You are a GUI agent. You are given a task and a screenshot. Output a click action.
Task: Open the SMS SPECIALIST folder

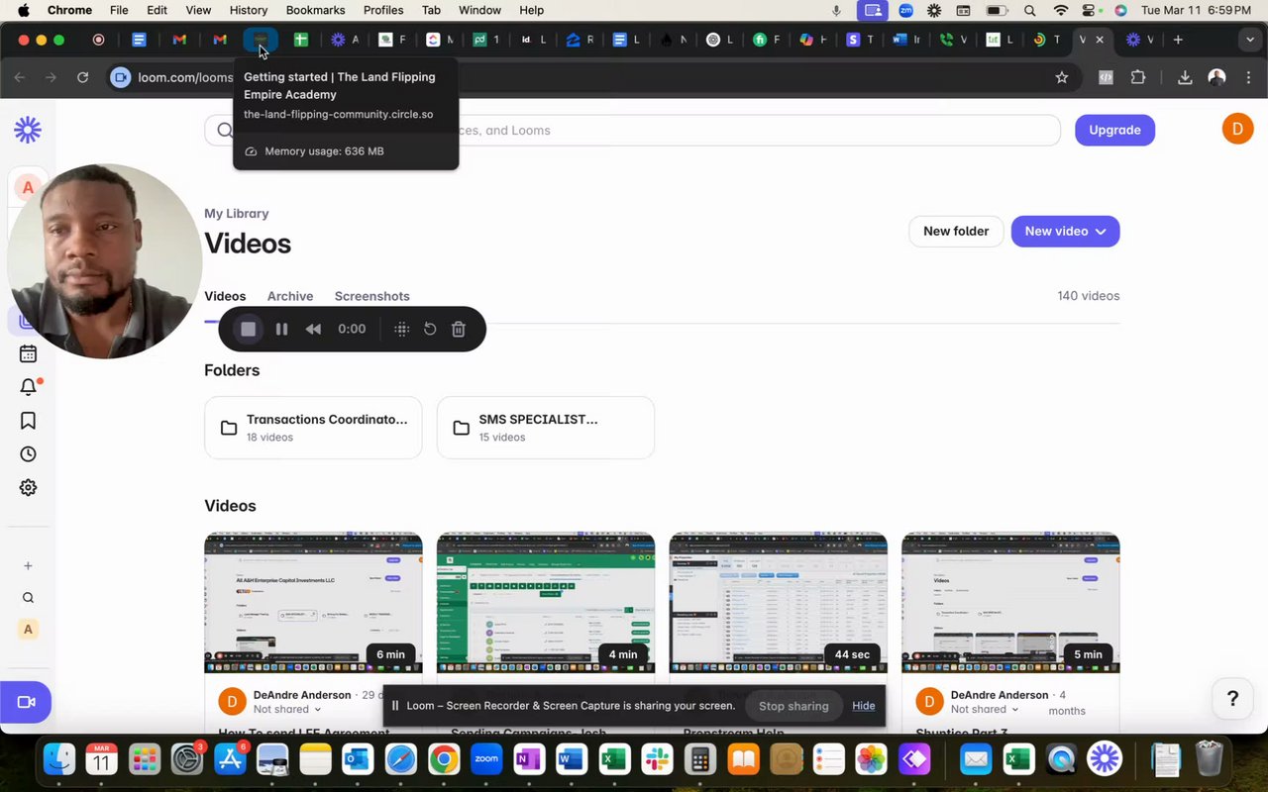(x=546, y=428)
